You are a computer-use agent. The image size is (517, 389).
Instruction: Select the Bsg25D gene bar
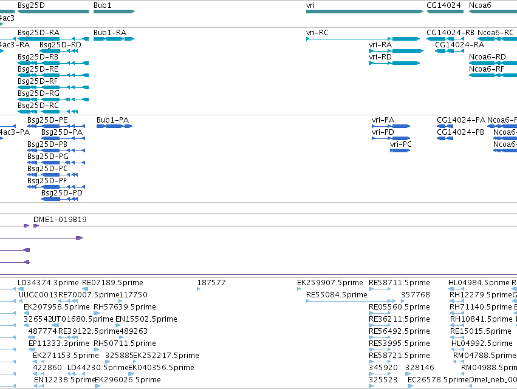click(x=53, y=12)
